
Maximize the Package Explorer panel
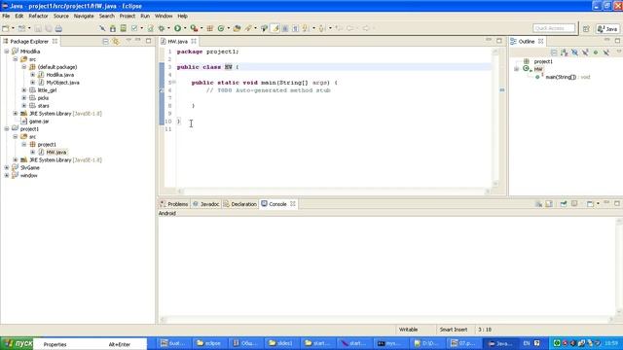click(x=149, y=41)
